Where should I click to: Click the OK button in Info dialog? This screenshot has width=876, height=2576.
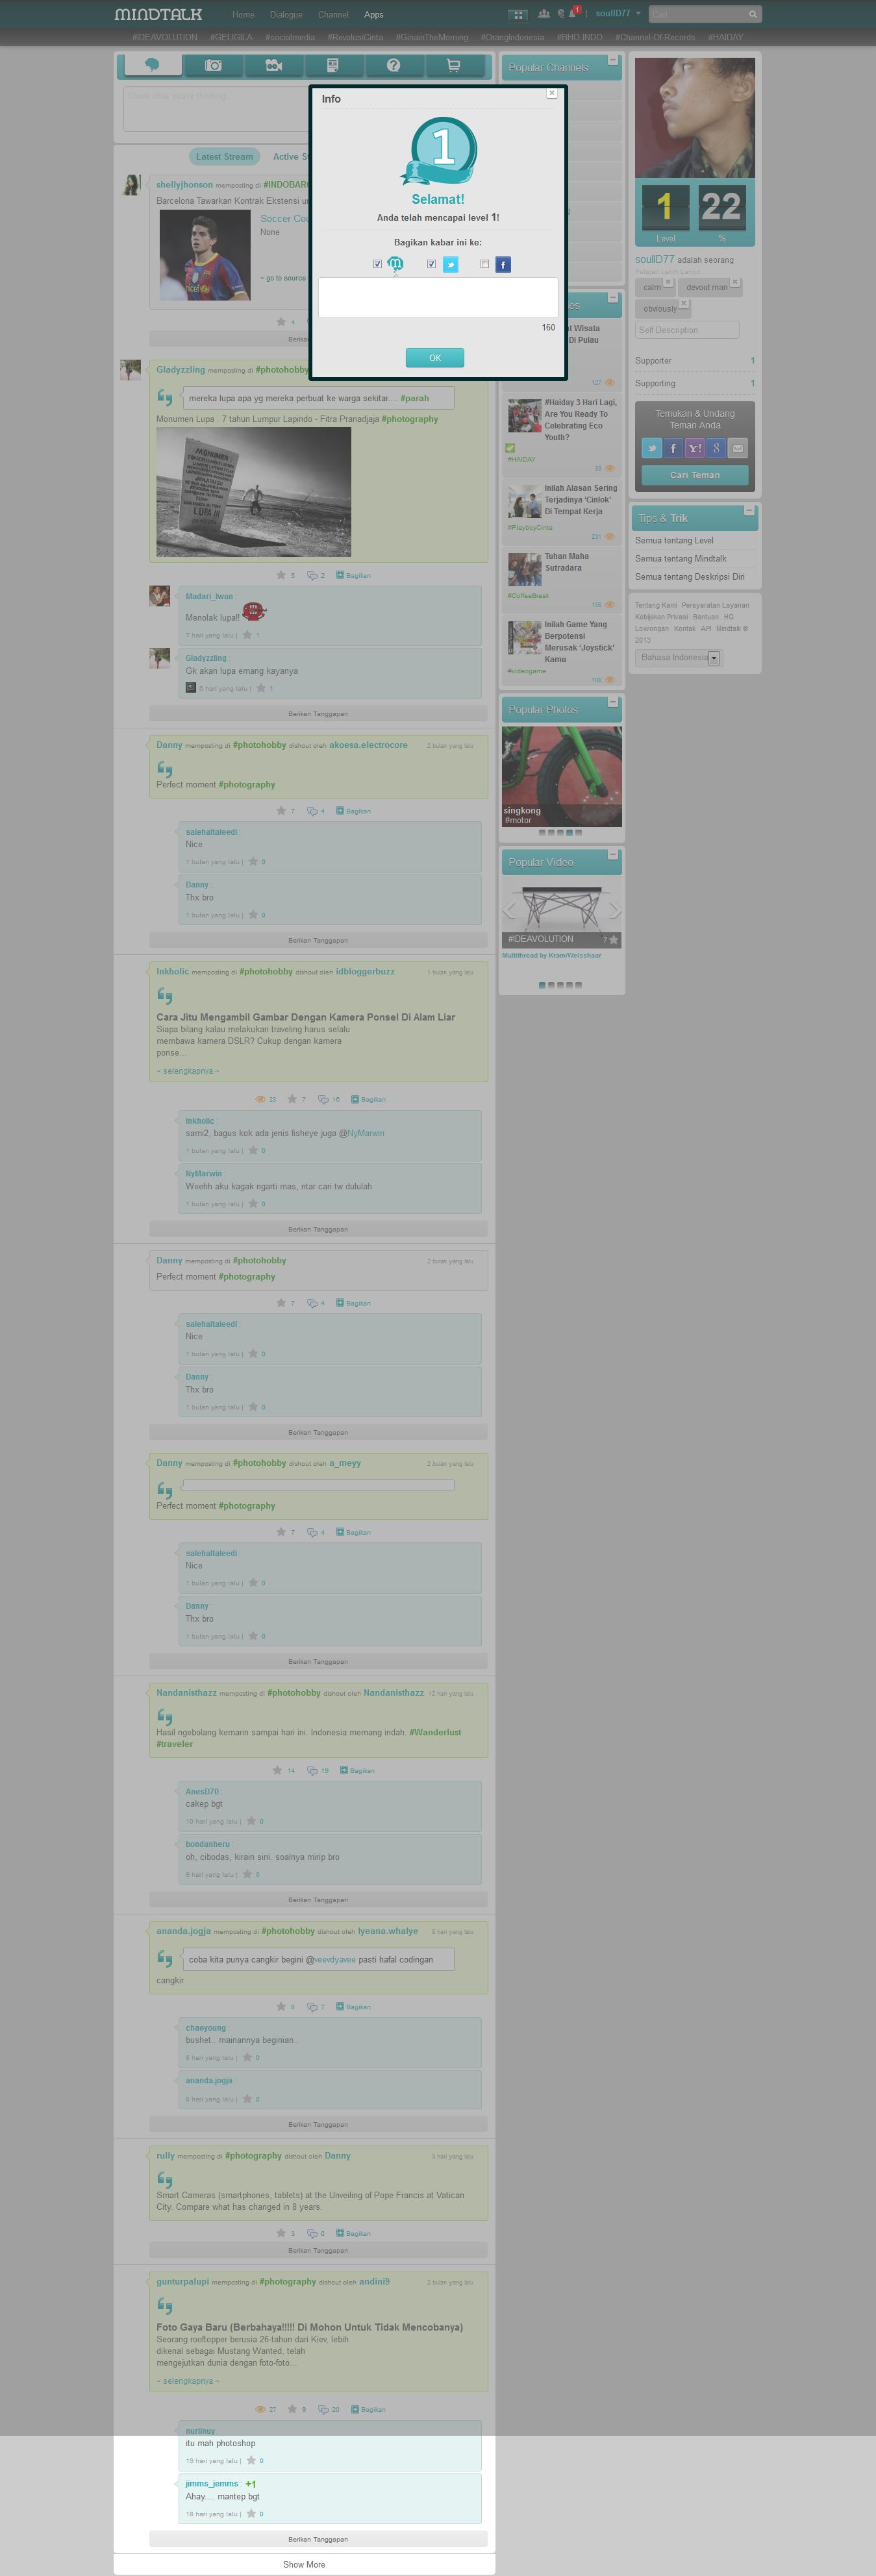pos(435,357)
